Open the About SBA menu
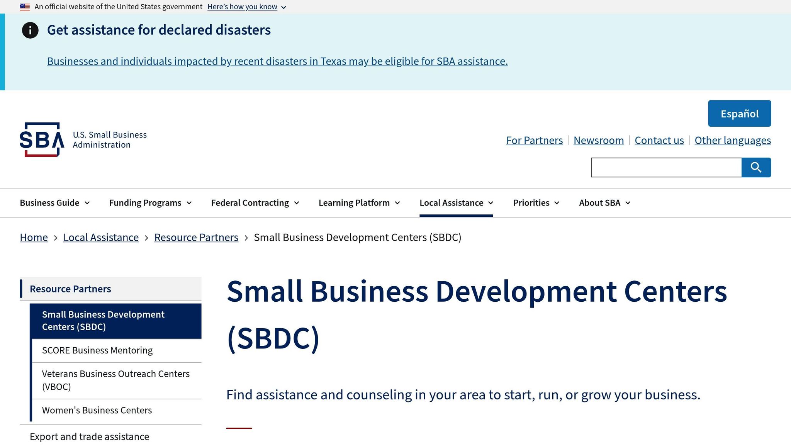 (x=604, y=203)
